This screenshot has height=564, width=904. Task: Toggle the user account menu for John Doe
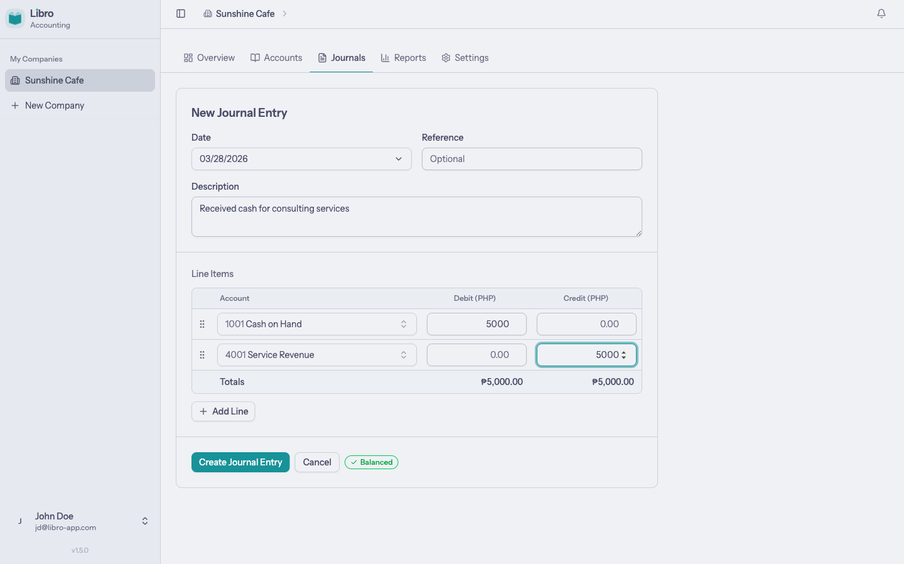point(144,521)
